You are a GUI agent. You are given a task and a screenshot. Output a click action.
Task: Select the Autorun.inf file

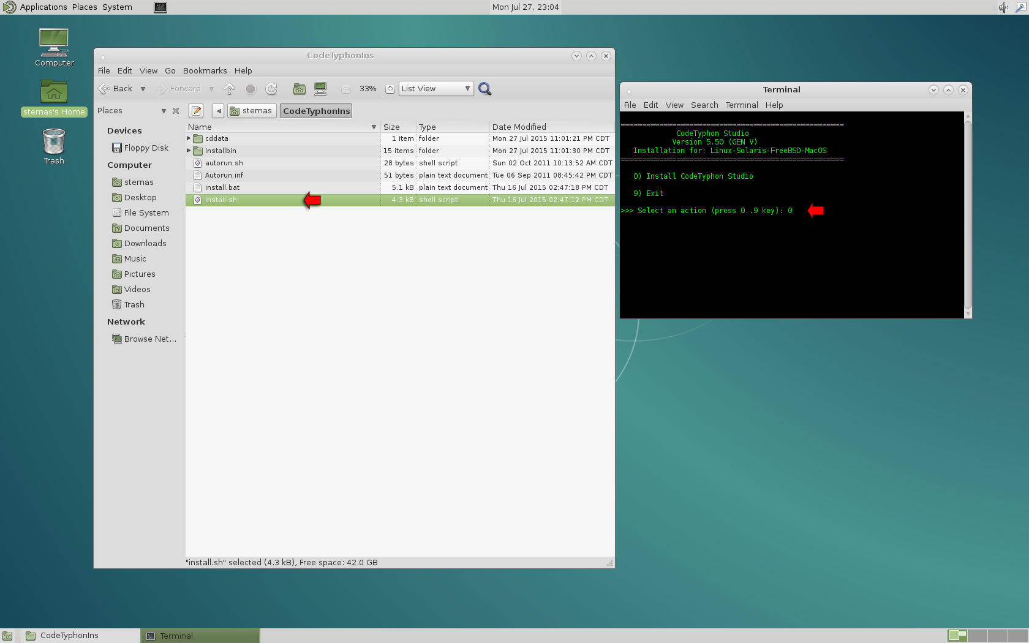point(400,175)
